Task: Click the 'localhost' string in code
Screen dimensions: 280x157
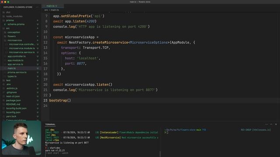Action: pos(87,58)
